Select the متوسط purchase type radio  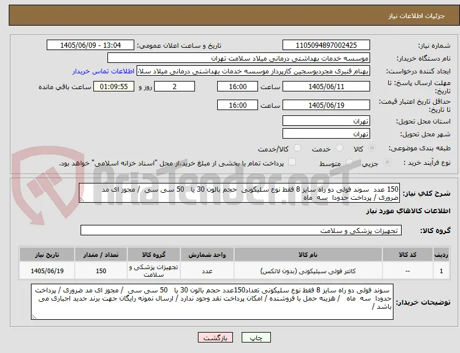349,163
